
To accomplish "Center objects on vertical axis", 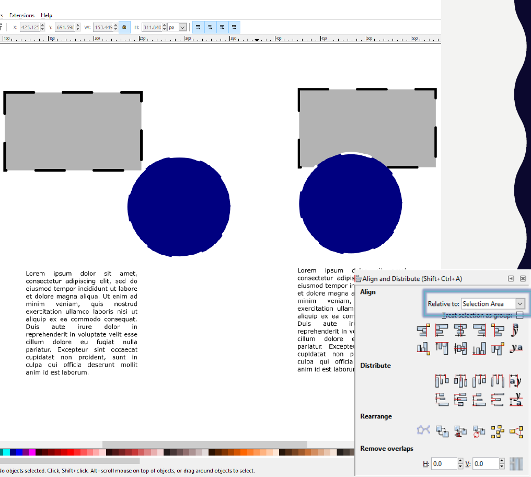I will (460, 330).
